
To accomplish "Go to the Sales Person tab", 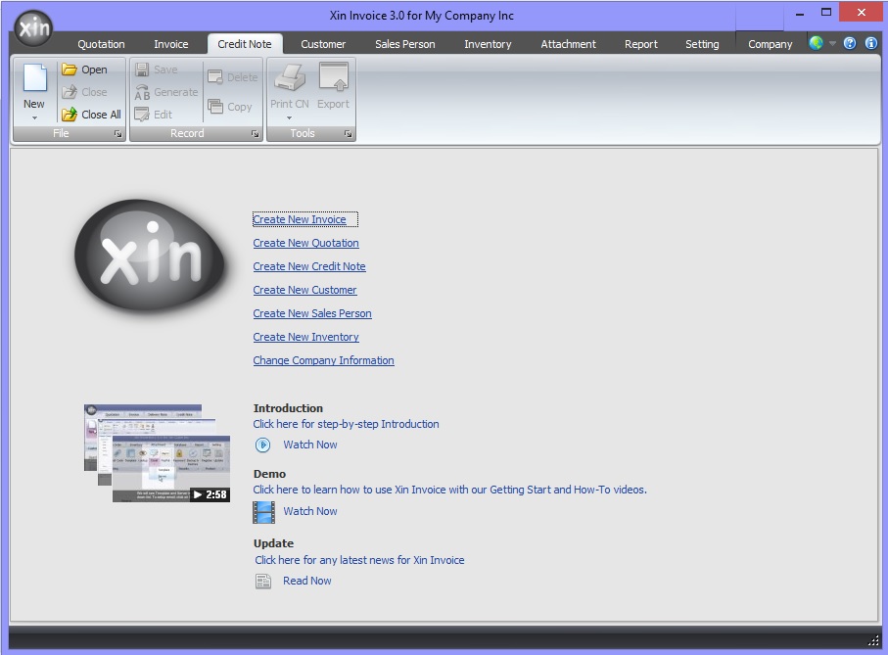I will pos(405,44).
